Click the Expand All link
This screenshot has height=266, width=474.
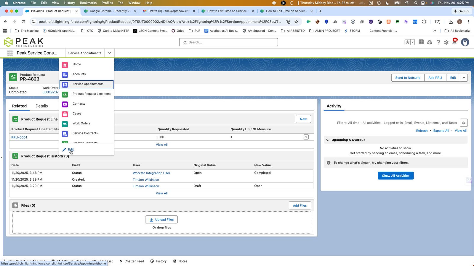[x=441, y=131]
